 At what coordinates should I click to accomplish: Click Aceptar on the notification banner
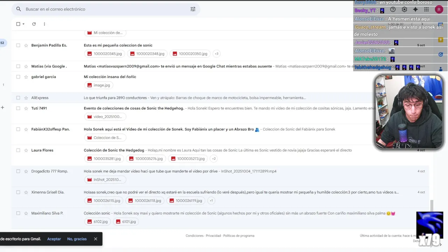click(54, 239)
